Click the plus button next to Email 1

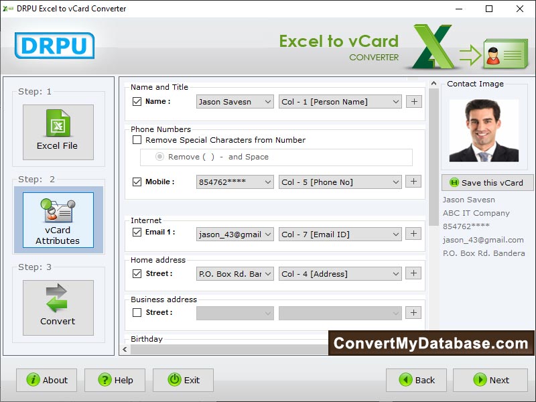(413, 234)
